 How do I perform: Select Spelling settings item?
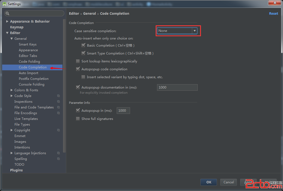[x=20, y=159]
